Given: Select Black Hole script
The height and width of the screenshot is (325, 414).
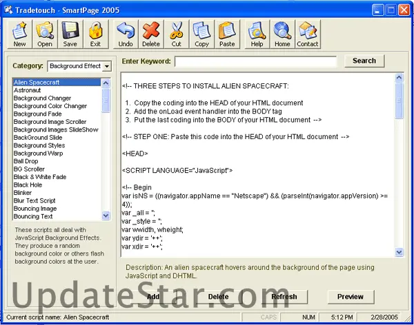Looking at the screenshot, I should click(x=57, y=185).
